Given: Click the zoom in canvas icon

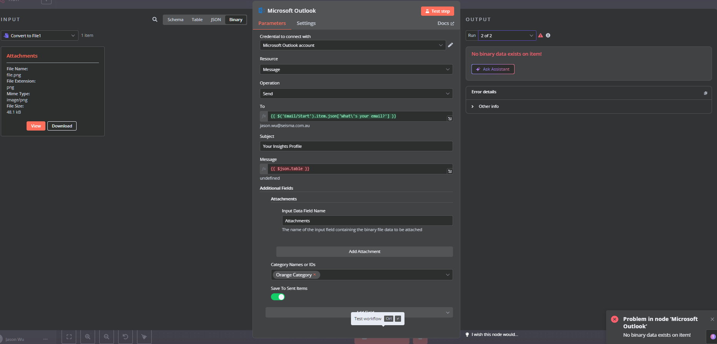Looking at the screenshot, I should (x=88, y=337).
